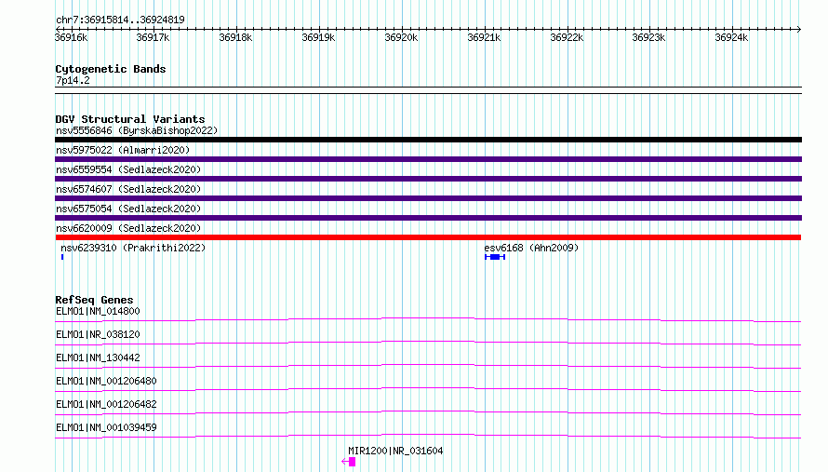Screen dimensions: 828x472
Task: Click the 36924k ruler tick label
Action: coord(731,37)
